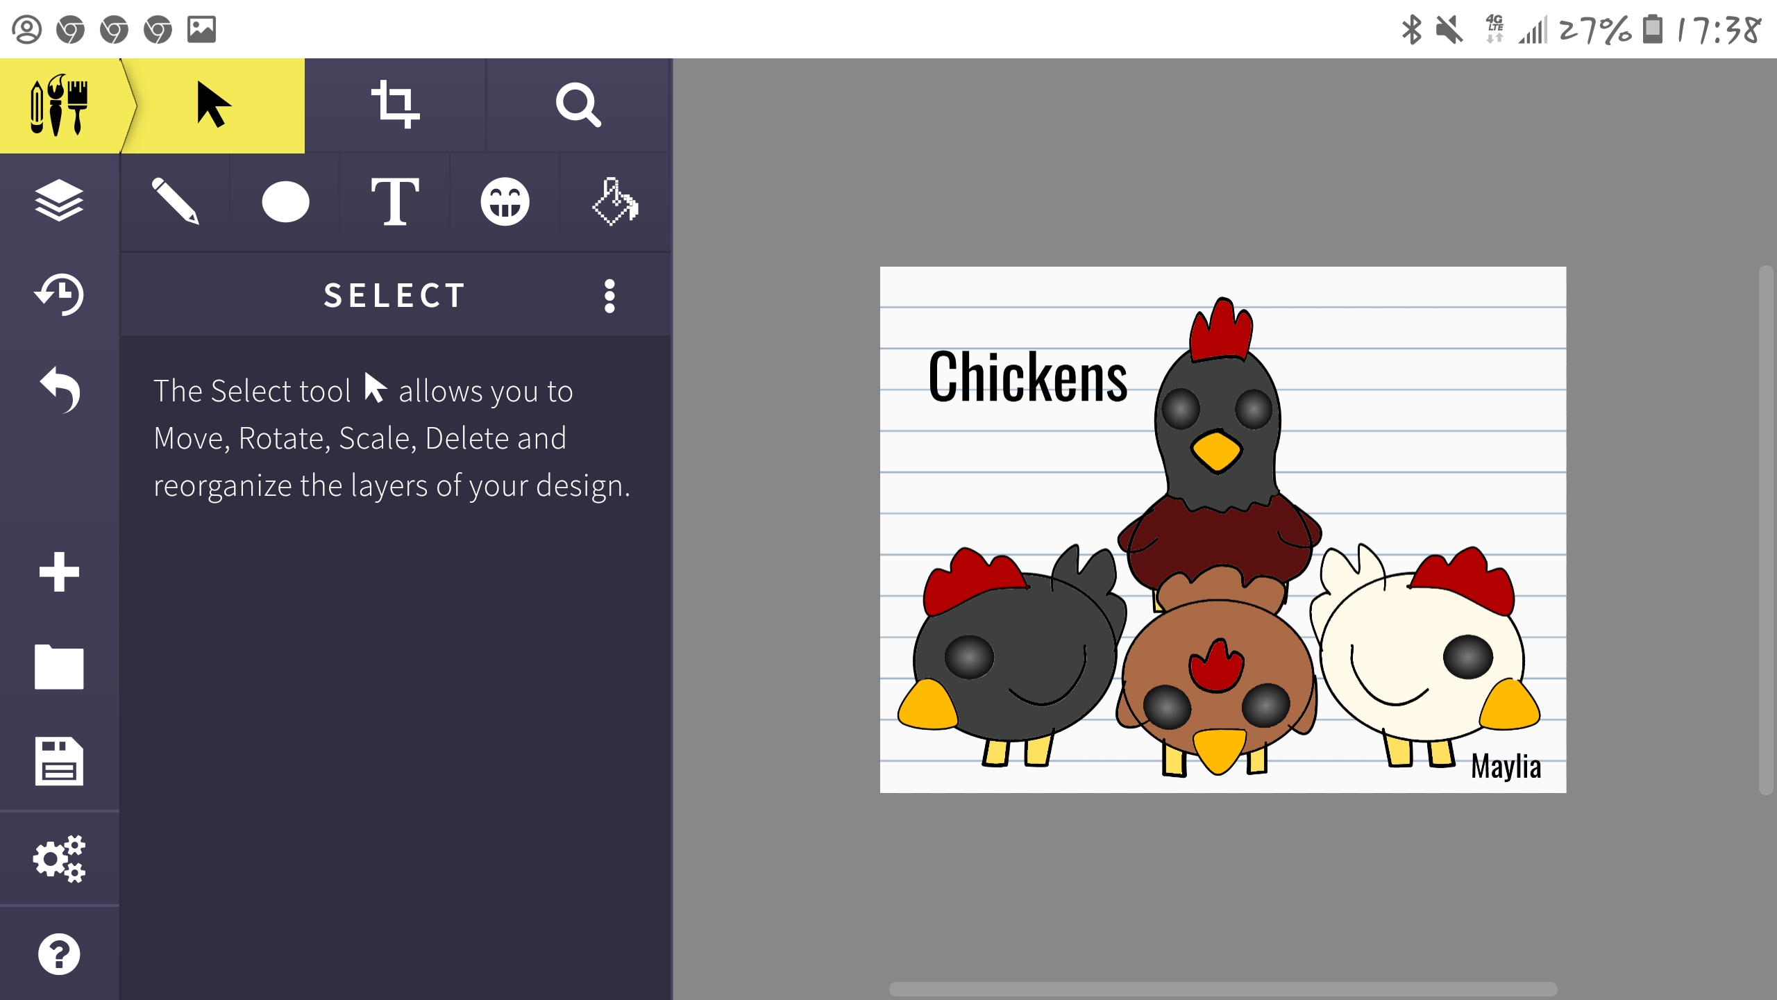Open the Save file panel

58,762
